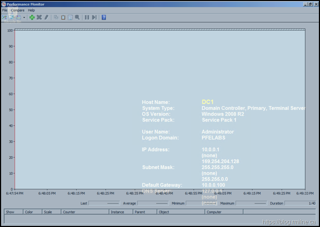Screen dimensions: 320x227
Task: Open the Help menu in the menu bar
Action: click(31, 10)
